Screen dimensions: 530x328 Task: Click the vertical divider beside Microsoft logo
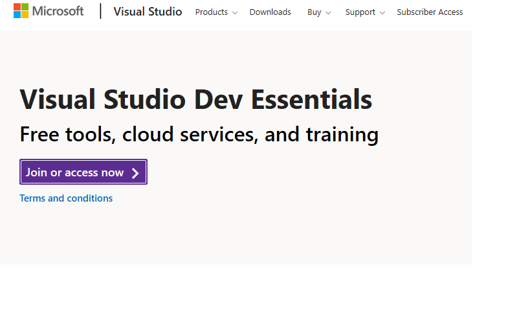click(x=100, y=12)
